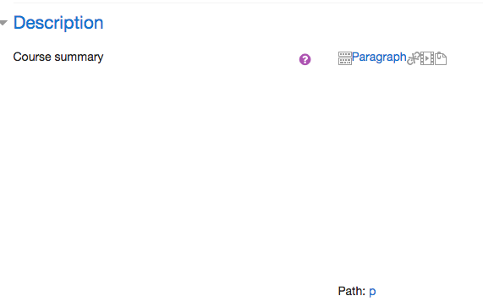Click the Unlink icon in the editor toolbar
Screen dimensions: 483x307
click(414, 58)
